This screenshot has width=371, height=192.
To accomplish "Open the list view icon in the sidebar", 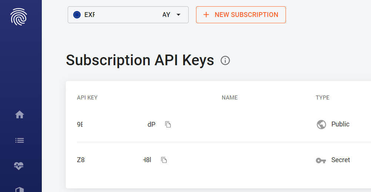I will (19, 140).
